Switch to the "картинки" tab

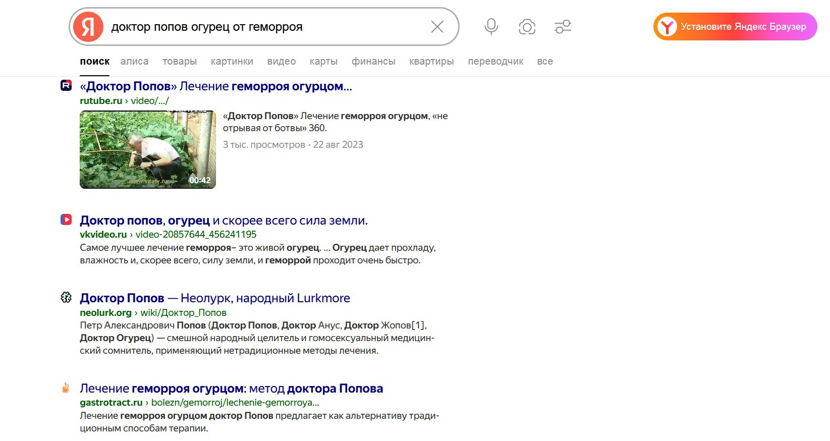[232, 62]
